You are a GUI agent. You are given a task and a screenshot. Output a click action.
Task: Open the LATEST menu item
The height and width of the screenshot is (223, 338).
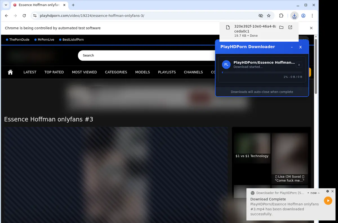tap(30, 72)
